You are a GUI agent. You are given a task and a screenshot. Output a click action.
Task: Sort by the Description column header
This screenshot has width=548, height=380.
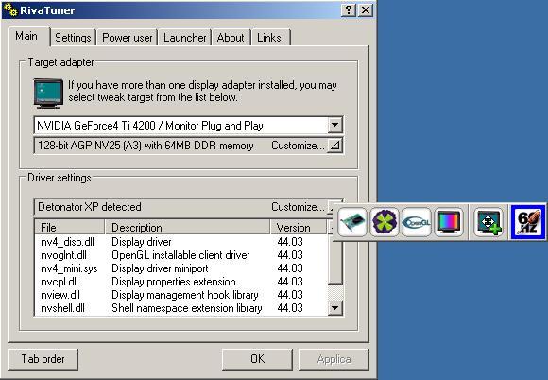pos(187,228)
